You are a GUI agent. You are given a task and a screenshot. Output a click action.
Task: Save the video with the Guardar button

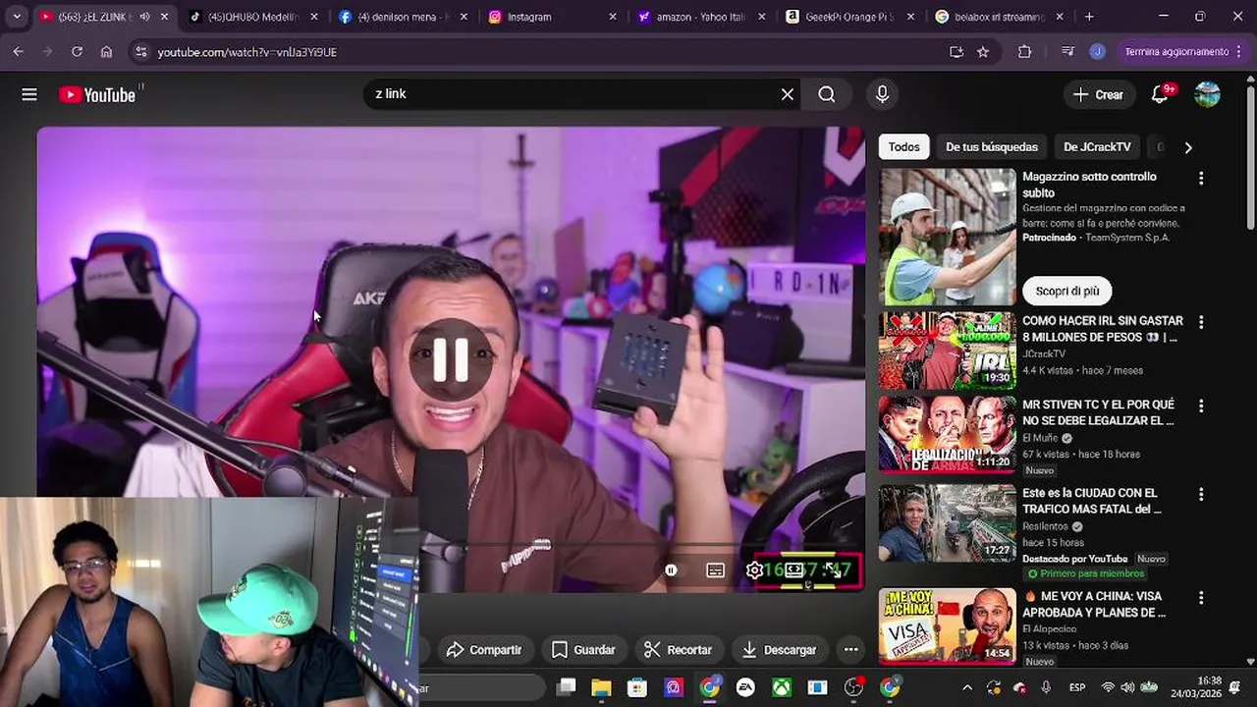583,649
